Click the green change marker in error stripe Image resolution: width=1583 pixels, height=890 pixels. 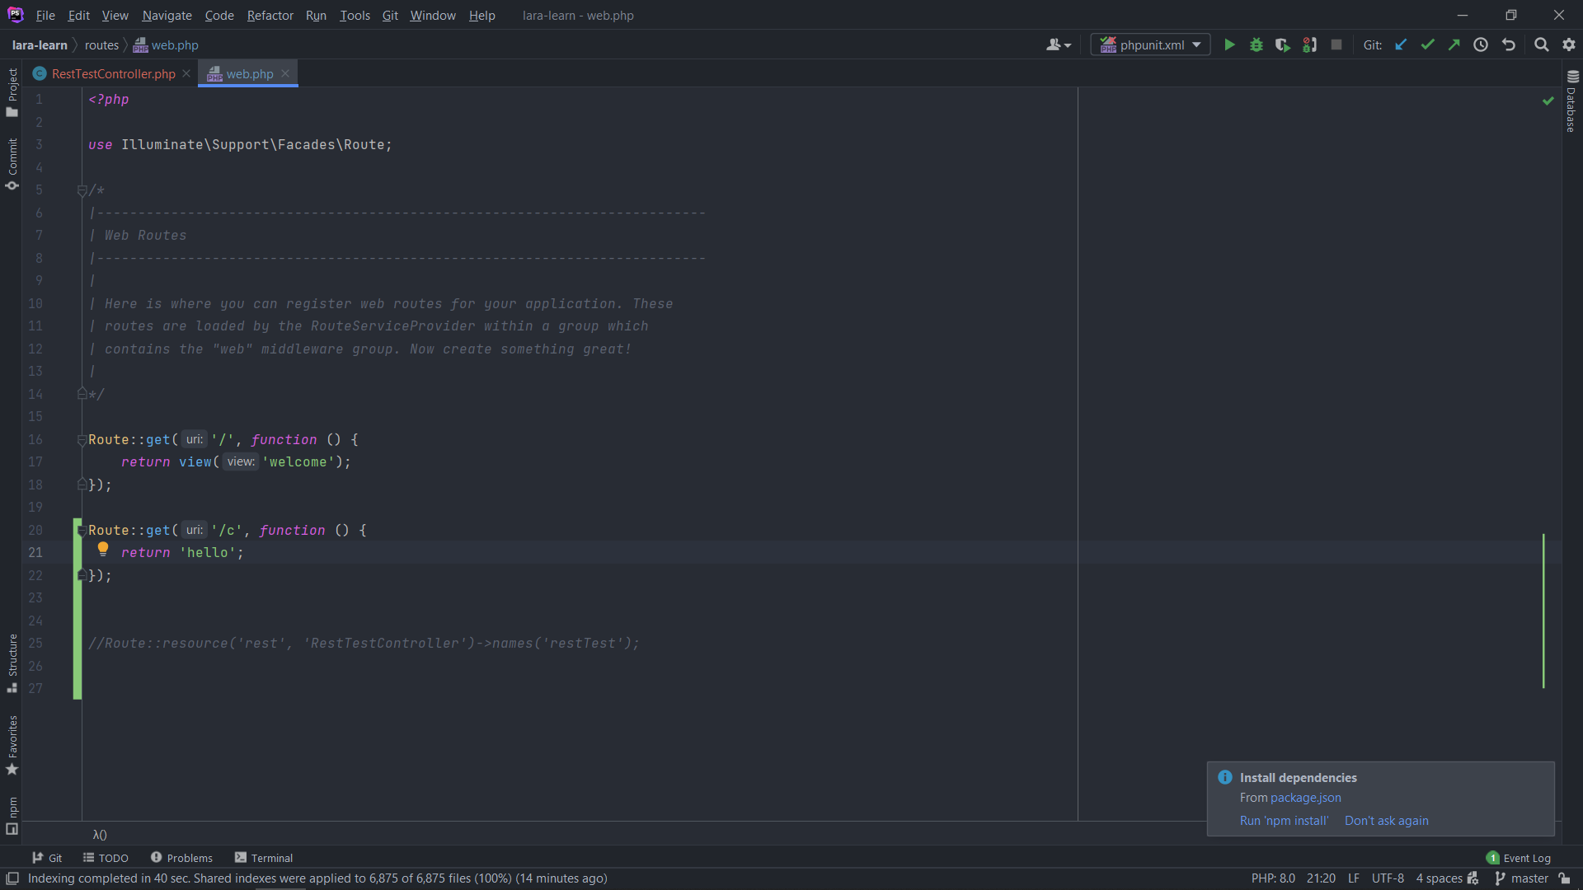(1543, 611)
